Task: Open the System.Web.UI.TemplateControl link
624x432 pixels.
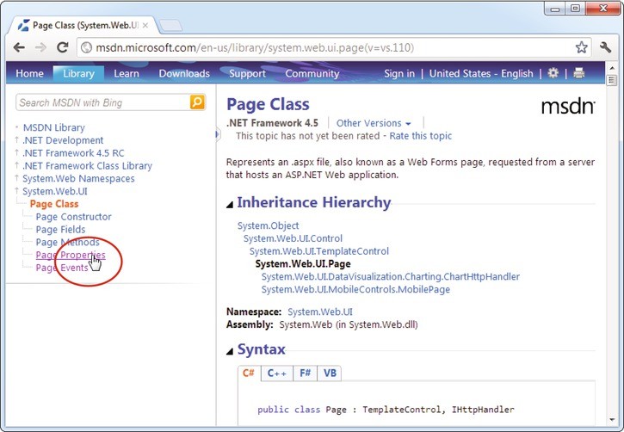Action: [x=319, y=251]
